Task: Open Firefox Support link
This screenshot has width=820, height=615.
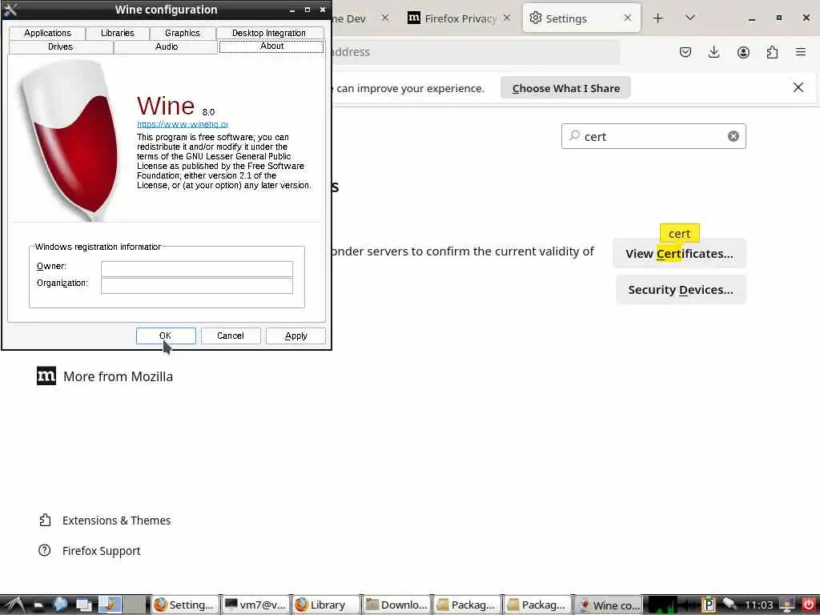Action: (101, 551)
